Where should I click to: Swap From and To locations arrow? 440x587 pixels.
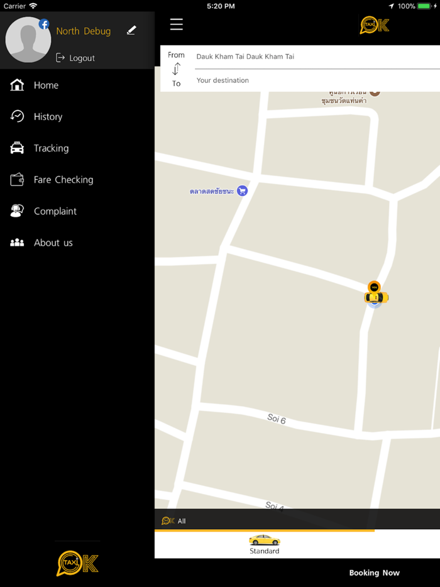click(x=177, y=69)
